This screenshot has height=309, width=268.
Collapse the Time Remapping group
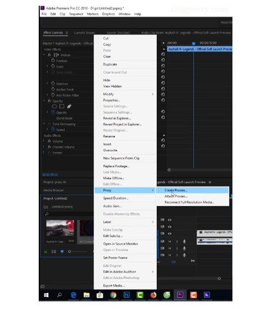tap(44, 124)
